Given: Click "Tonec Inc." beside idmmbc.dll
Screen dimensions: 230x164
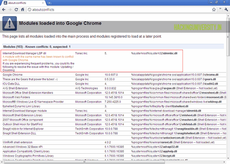Looking at the screenshot, I should tap(81, 53).
